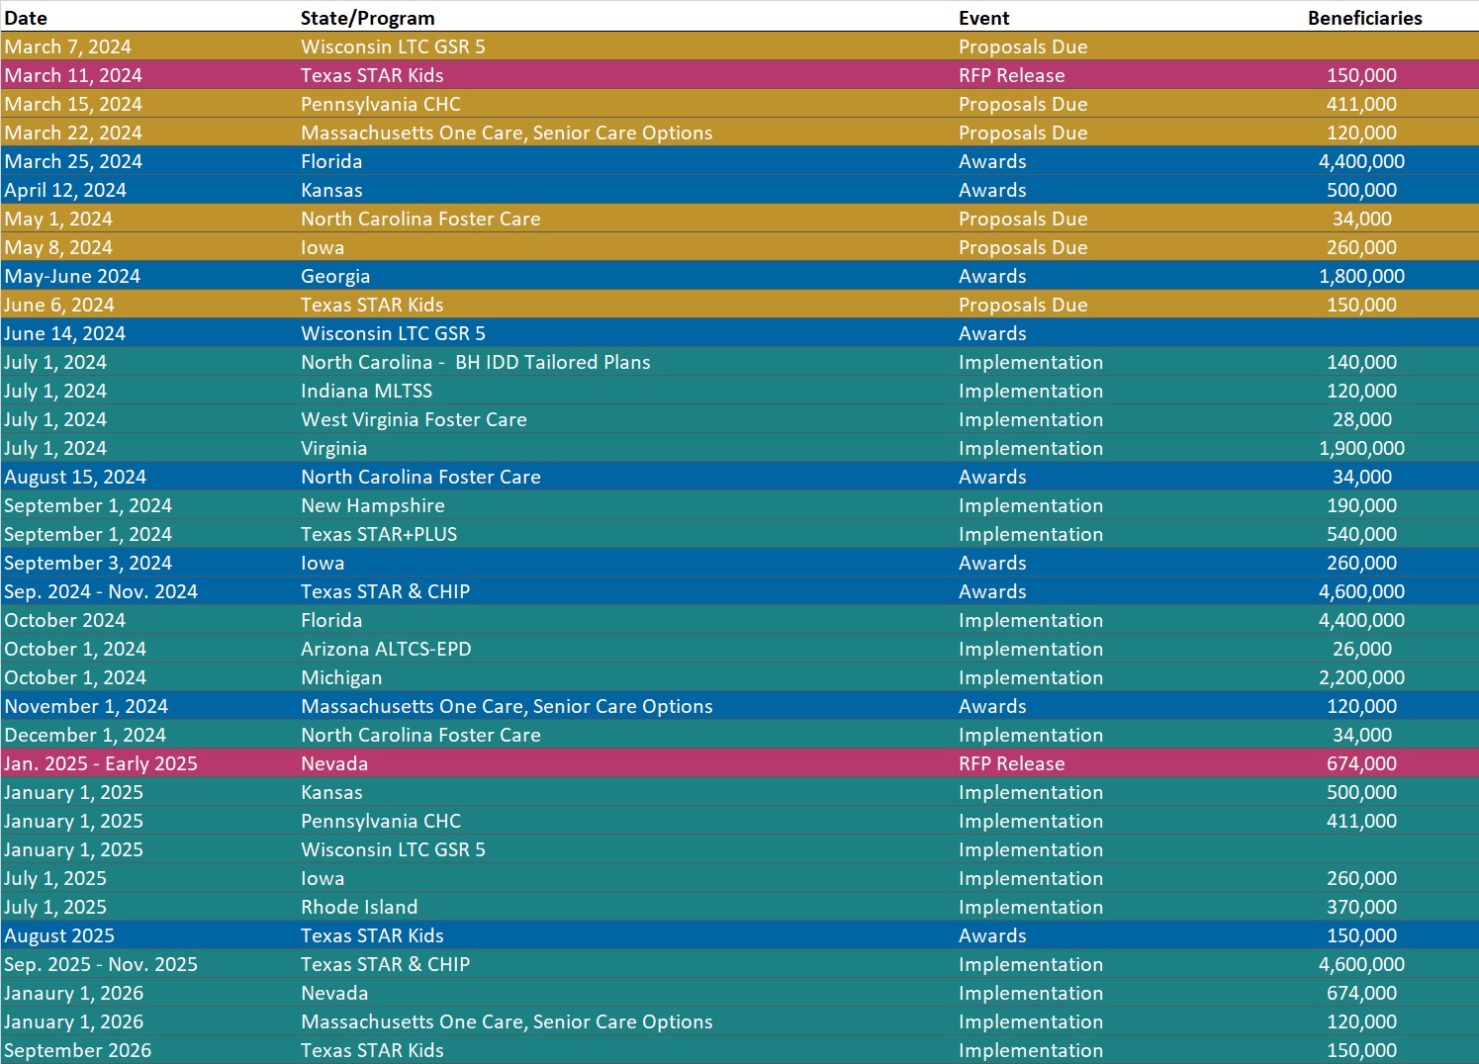
Task: Select the Michigan program cell
Action: [x=341, y=677]
